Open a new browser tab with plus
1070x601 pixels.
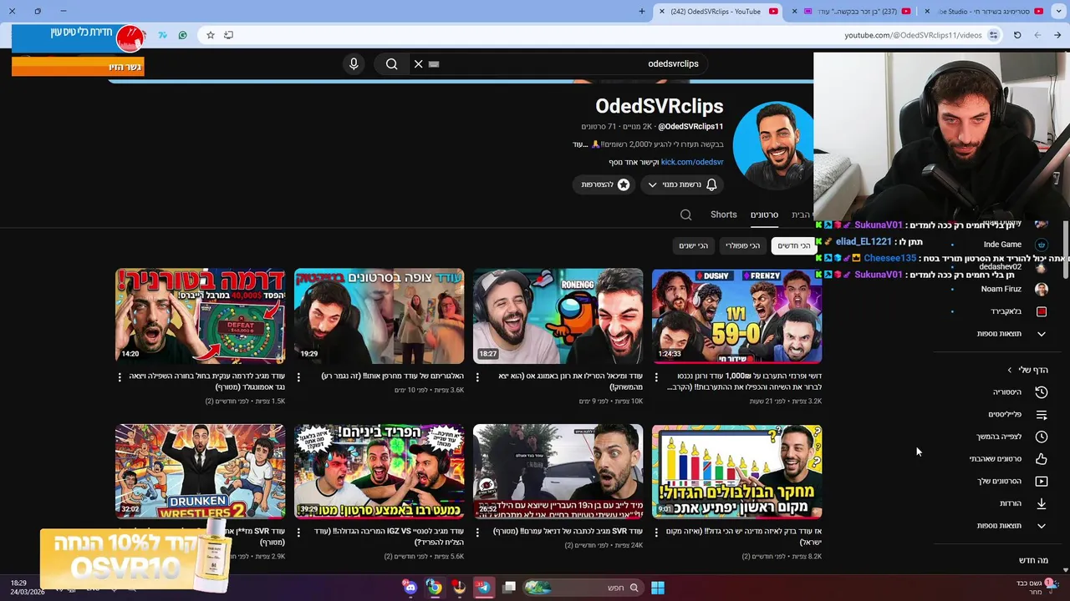point(642,11)
